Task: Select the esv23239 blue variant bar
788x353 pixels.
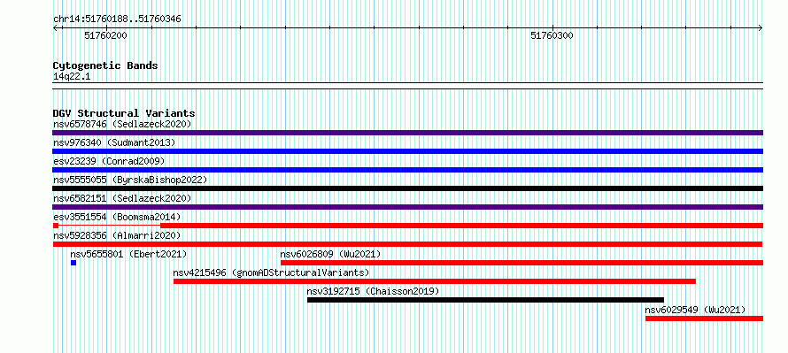Action: click(x=407, y=170)
